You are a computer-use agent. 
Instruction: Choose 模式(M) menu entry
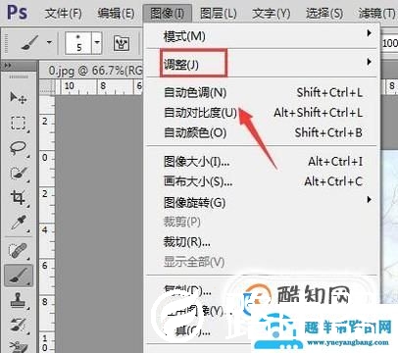[x=262, y=36]
